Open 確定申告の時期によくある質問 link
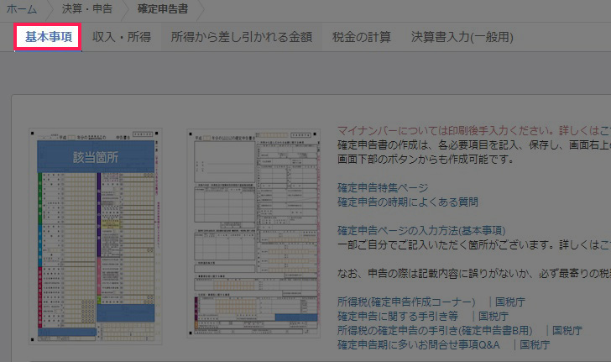Screen dimensions: 611x362 click(x=407, y=202)
